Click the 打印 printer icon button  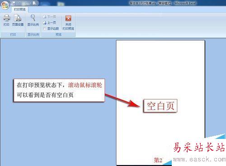pyautogui.click(x=6, y=20)
